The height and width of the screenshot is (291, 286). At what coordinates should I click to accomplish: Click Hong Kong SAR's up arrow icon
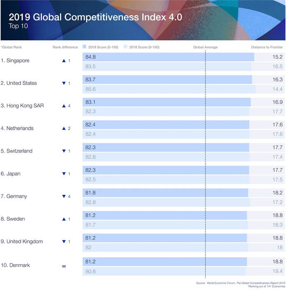tap(64, 106)
